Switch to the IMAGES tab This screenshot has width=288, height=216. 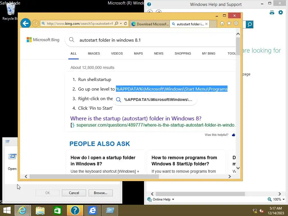coord(94,53)
